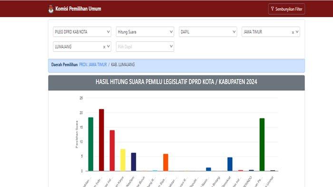Click the yellow chart bar
The width and height of the screenshot is (333, 187).
tap(123, 160)
